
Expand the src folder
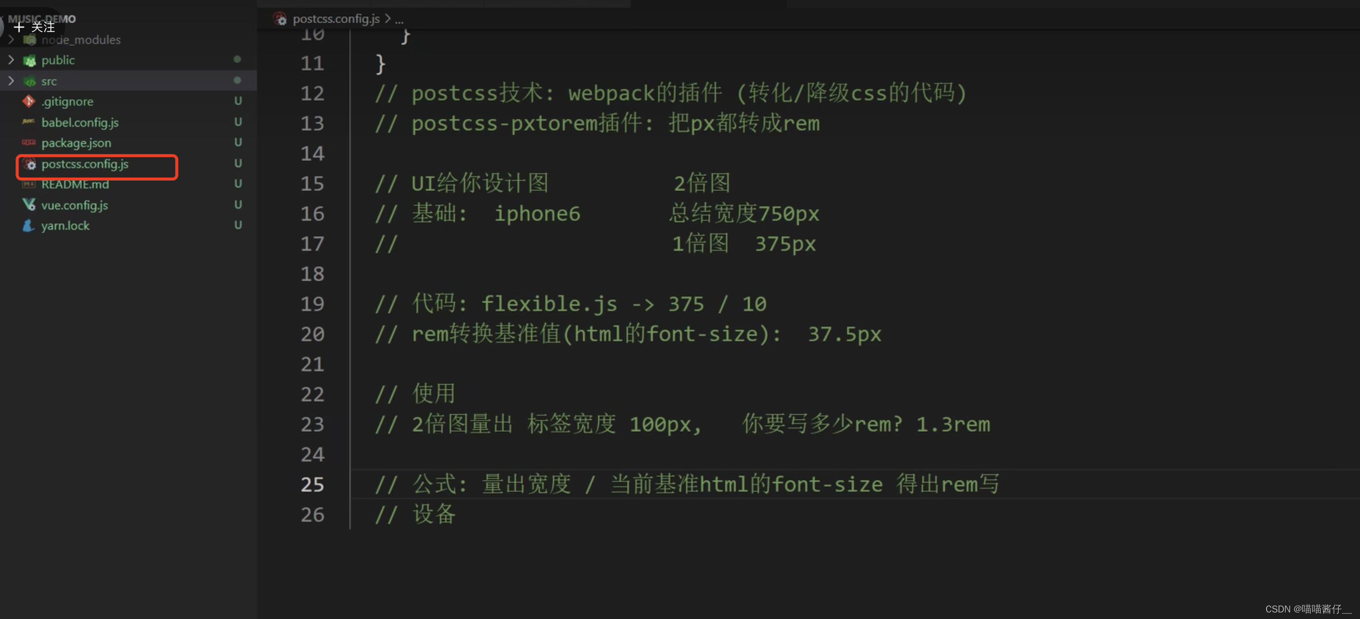pyautogui.click(x=11, y=81)
